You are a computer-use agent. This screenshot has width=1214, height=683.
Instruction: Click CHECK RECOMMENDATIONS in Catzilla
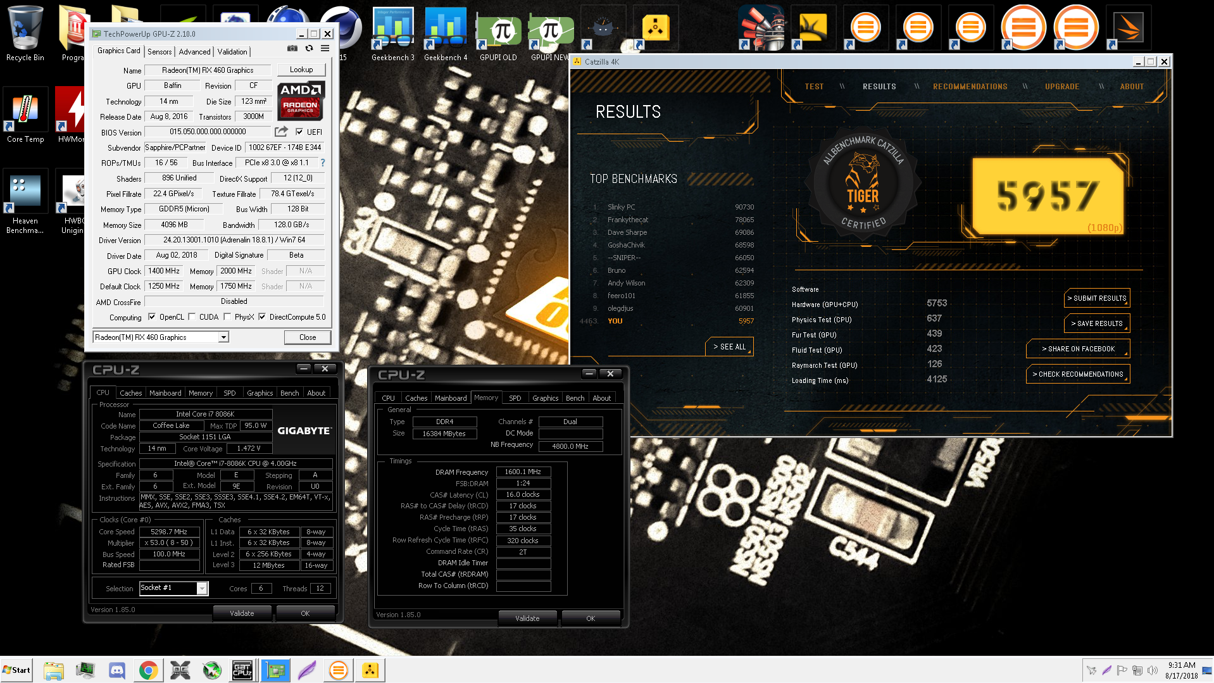coord(1078,374)
